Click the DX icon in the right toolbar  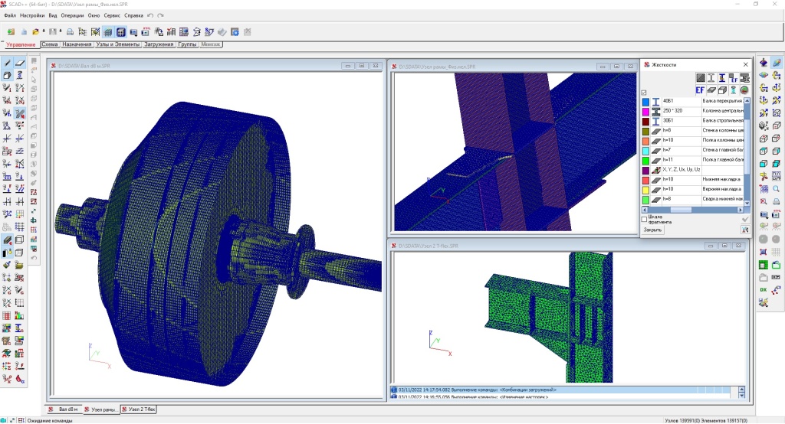pos(764,289)
